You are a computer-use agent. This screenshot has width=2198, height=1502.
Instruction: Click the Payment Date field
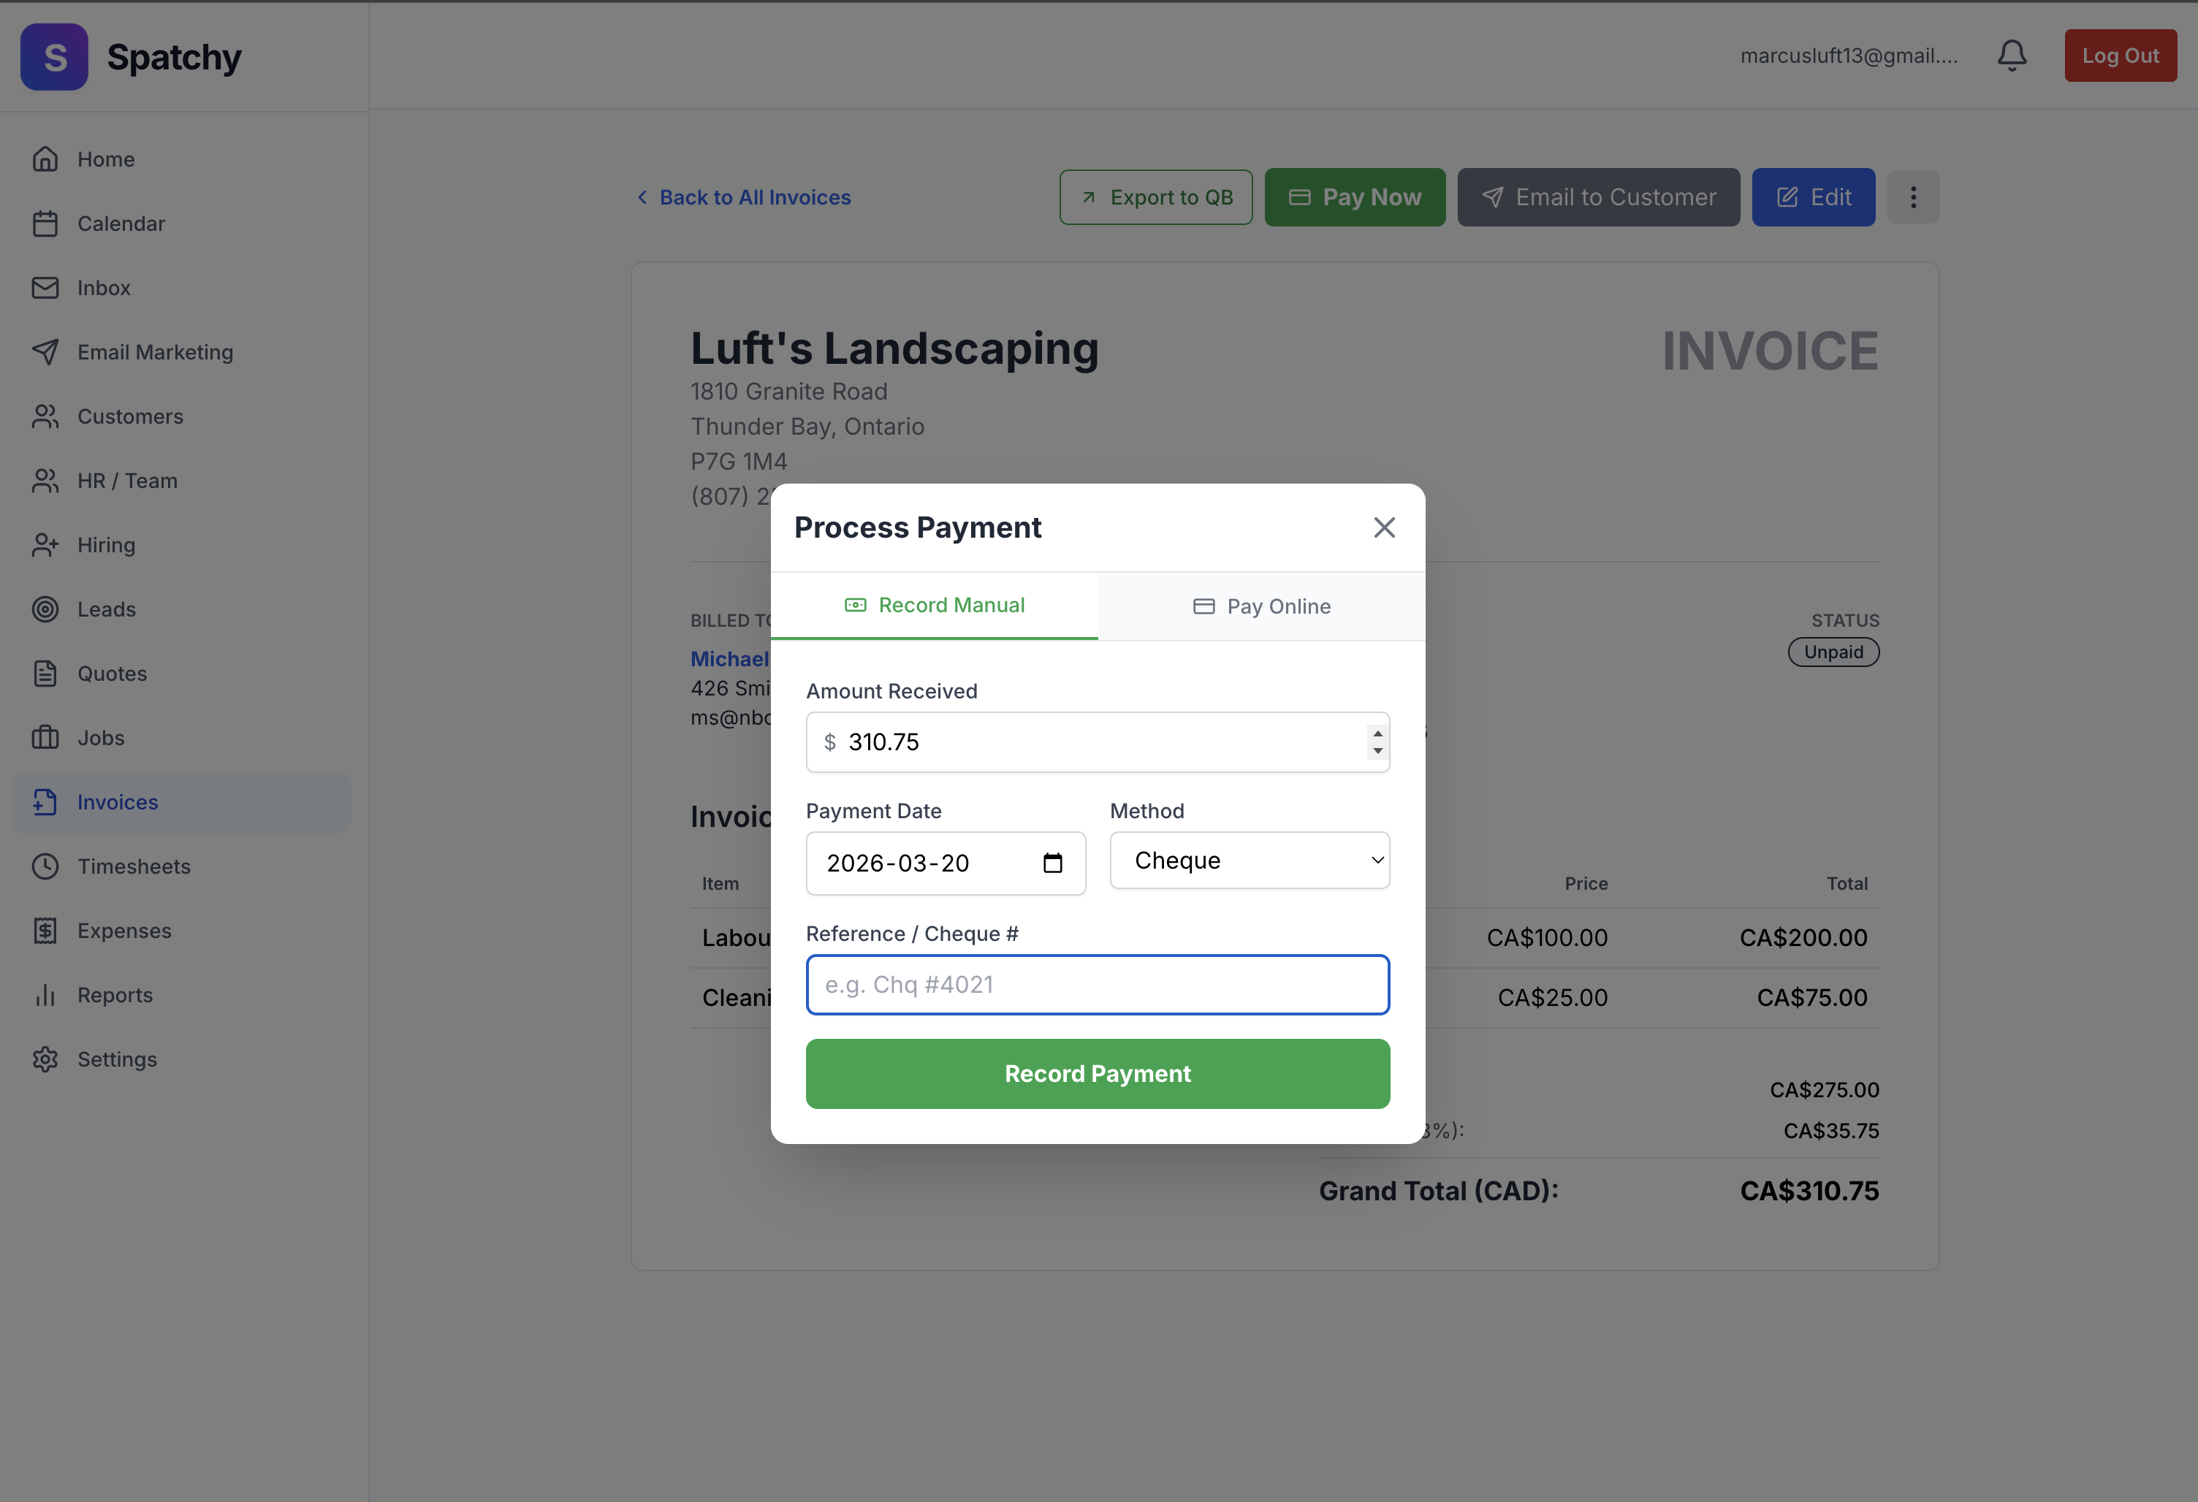[x=946, y=863]
